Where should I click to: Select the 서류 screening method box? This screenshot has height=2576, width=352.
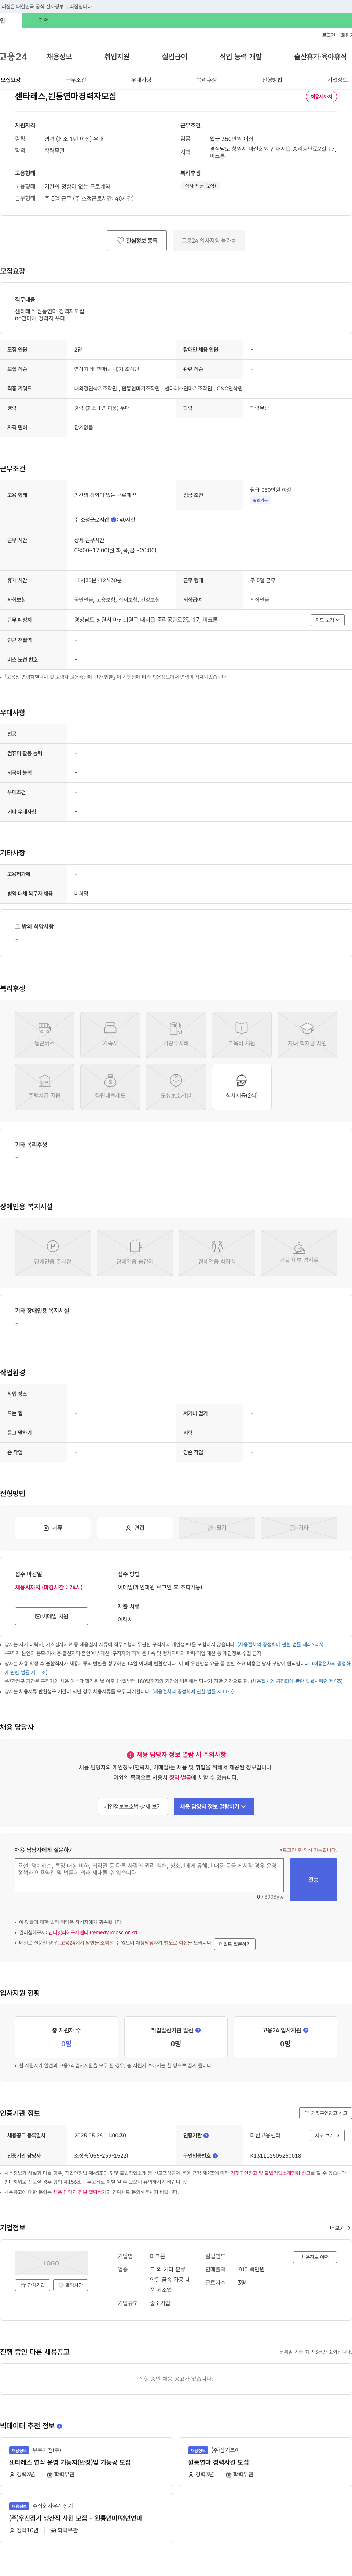pos(53,1528)
